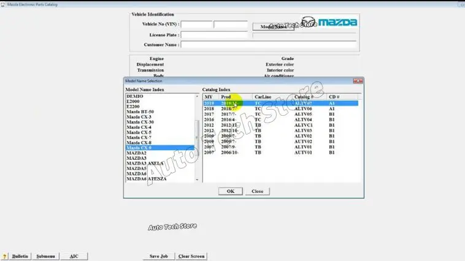This screenshot has height=261, width=465.
Task: Select catalog row ALTV03
Action: [x=280, y=130]
